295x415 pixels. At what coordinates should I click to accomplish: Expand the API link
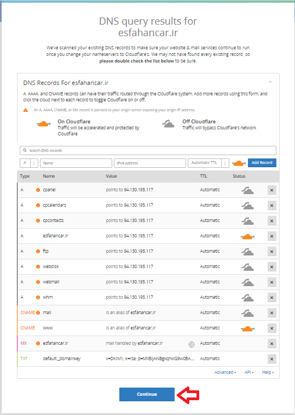click(249, 372)
